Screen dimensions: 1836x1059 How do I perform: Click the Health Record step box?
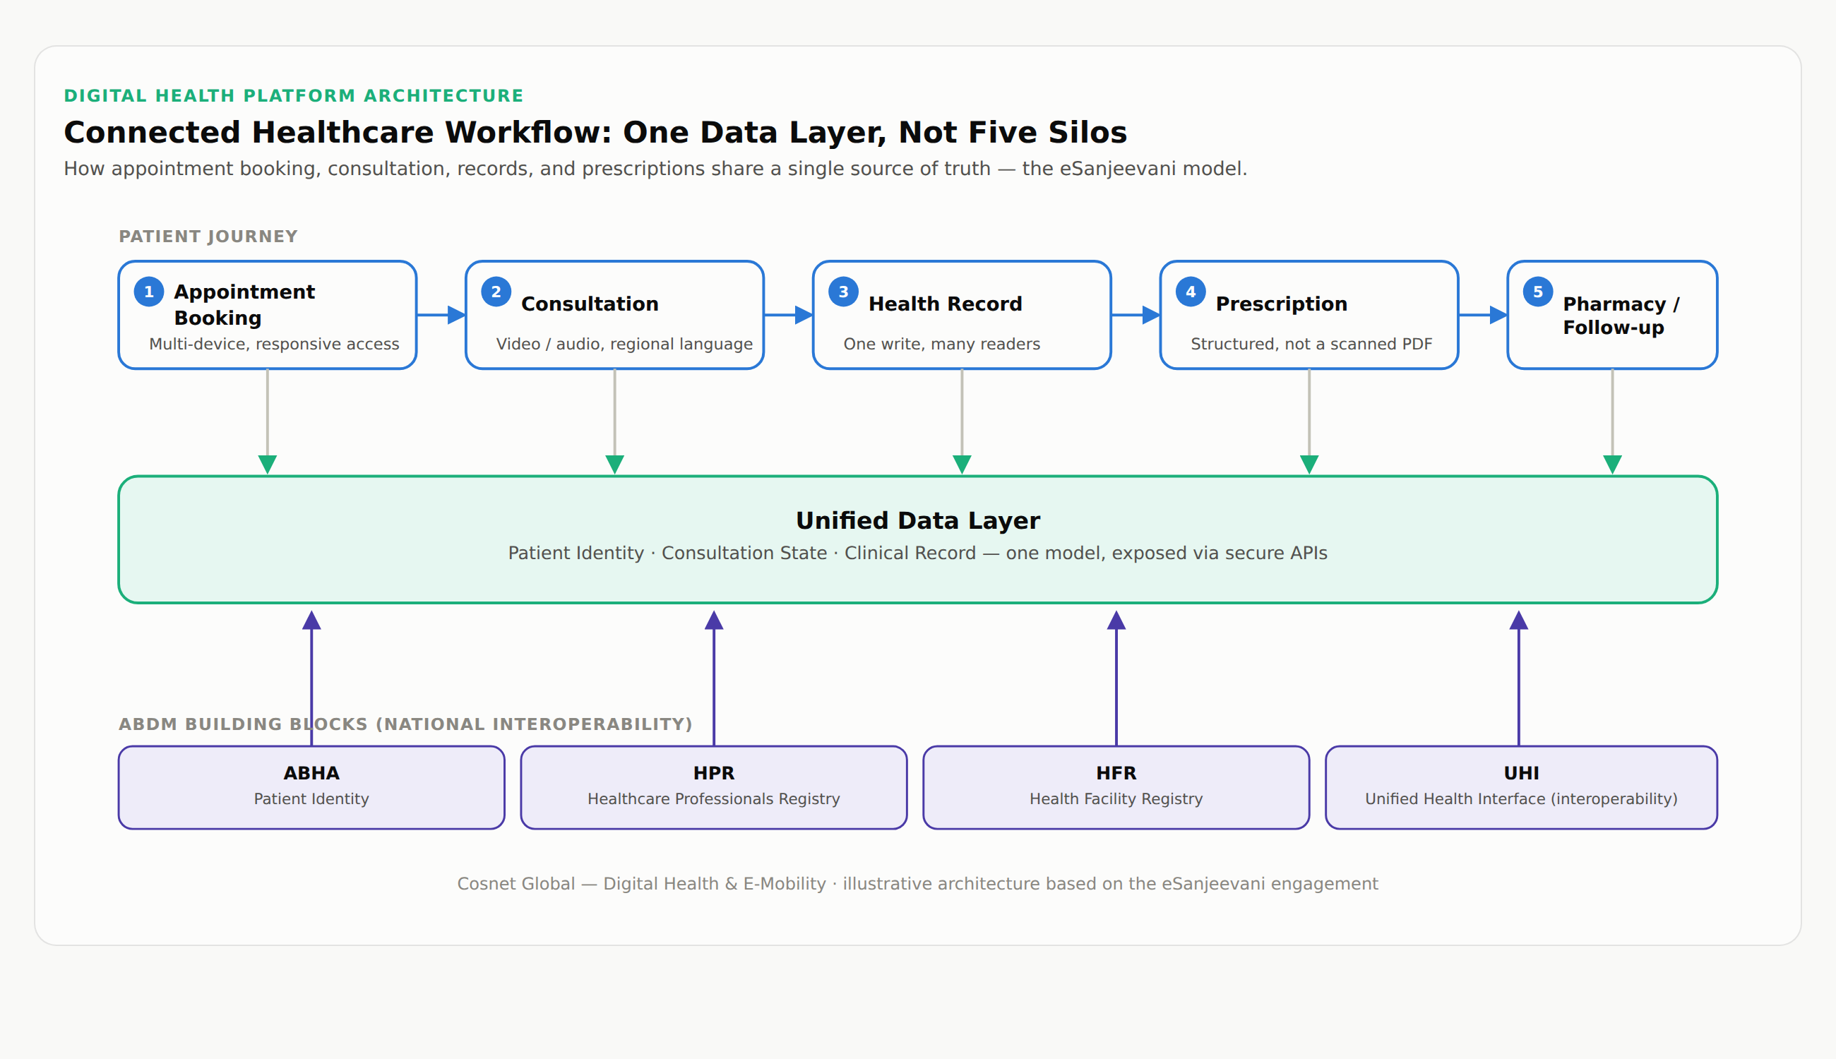coord(962,315)
